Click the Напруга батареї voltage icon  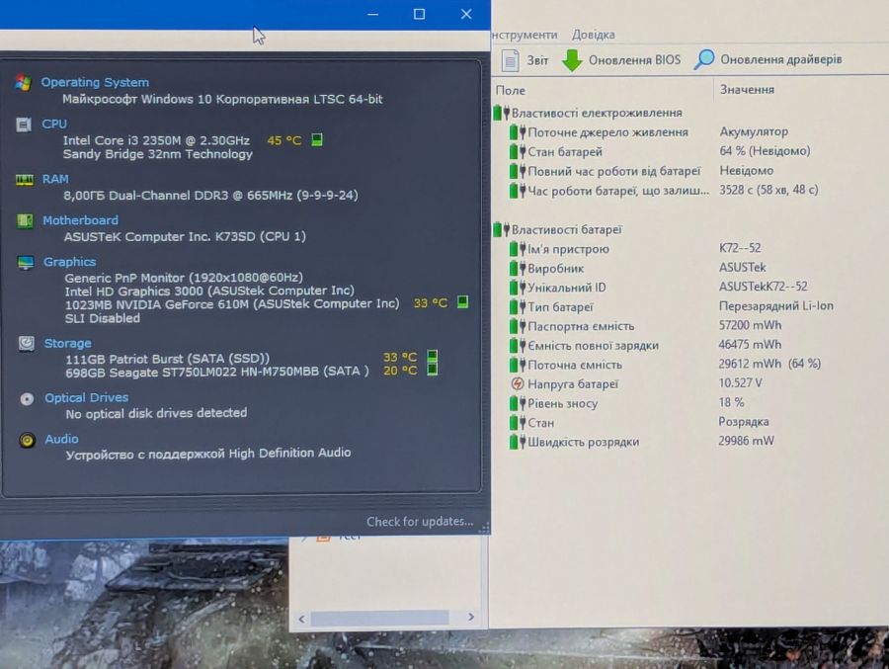517,383
